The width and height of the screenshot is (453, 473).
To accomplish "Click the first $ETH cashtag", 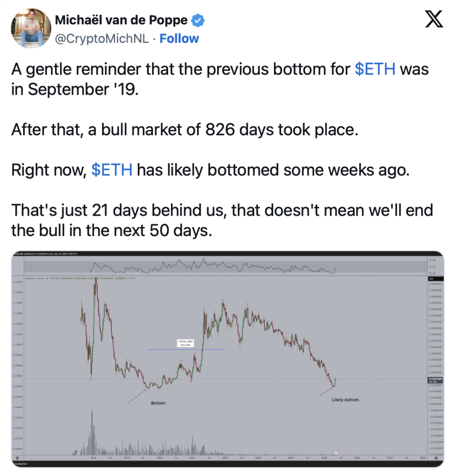I will (x=375, y=69).
